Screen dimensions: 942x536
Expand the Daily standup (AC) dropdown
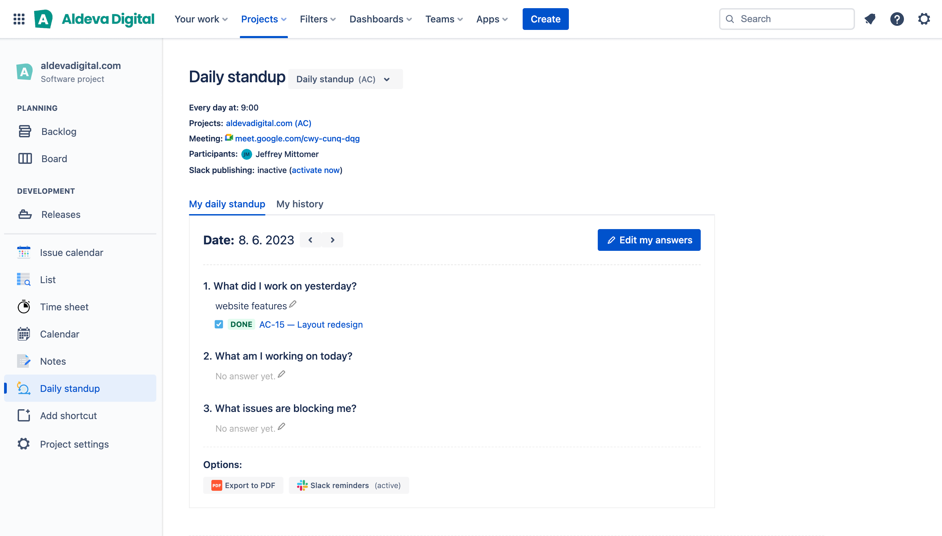coord(345,79)
